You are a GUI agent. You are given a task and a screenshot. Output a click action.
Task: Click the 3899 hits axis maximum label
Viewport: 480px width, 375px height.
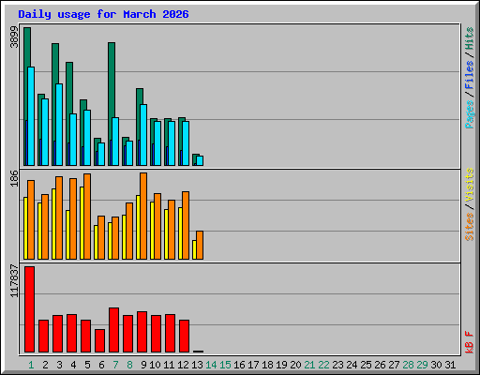14,37
